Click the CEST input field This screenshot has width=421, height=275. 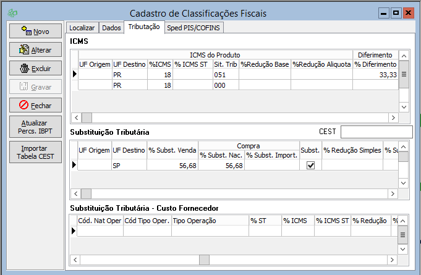point(376,132)
